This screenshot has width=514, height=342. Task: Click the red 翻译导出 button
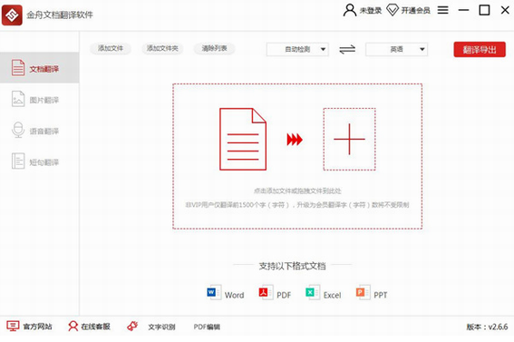pyautogui.click(x=480, y=50)
